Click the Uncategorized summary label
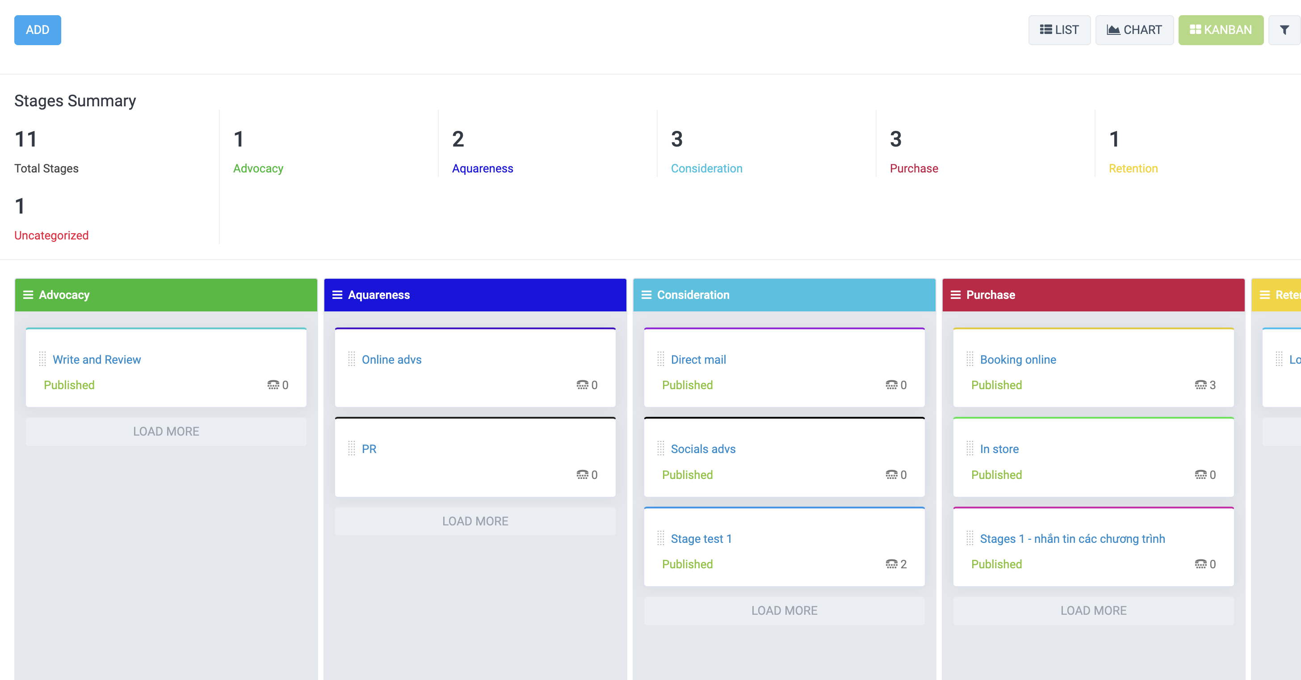Image resolution: width=1301 pixels, height=680 pixels. [51, 235]
